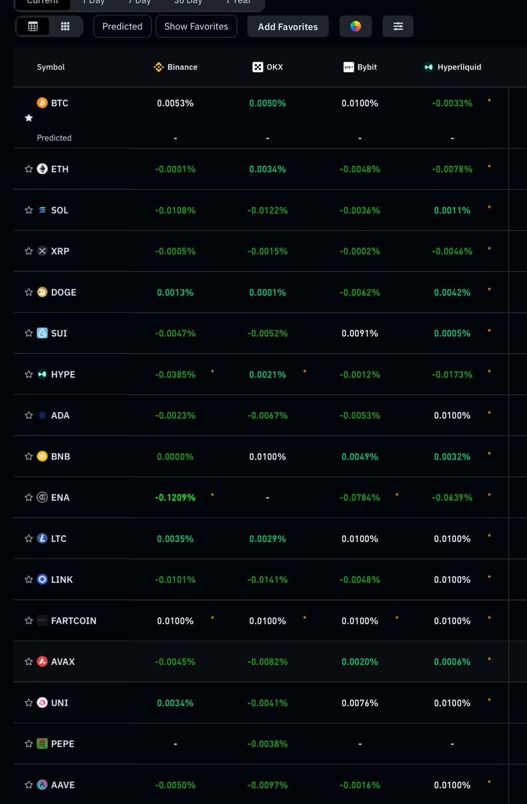
Task: Switch to grid view layout
Action: (65, 26)
